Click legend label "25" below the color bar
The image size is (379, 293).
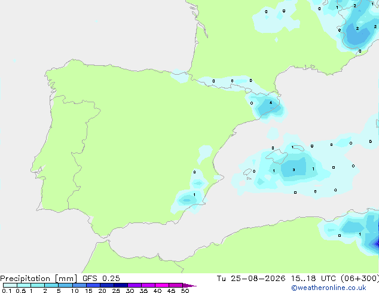(x=116, y=291)
